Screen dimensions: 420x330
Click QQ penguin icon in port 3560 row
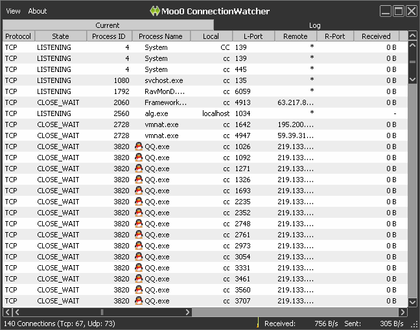click(x=139, y=290)
